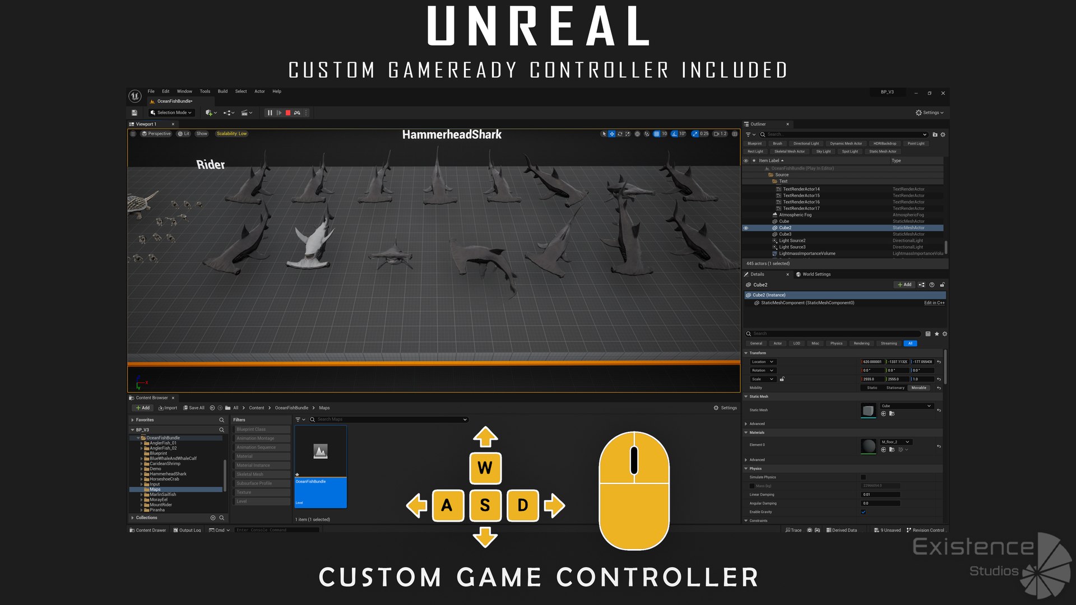Open the cinematics clapperboard dropdown
The image size is (1076, 605).
click(x=247, y=113)
